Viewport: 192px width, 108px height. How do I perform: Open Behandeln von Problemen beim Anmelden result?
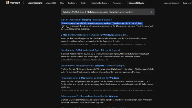(x=89, y=96)
